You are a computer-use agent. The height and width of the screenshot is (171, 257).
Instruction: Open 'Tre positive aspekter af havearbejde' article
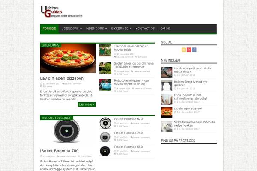[x=131, y=48]
